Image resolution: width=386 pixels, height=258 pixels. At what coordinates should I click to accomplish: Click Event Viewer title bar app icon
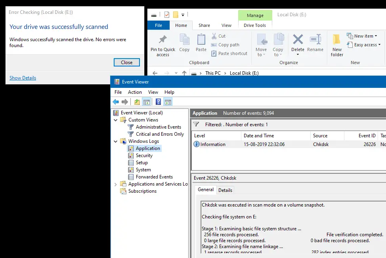117,82
